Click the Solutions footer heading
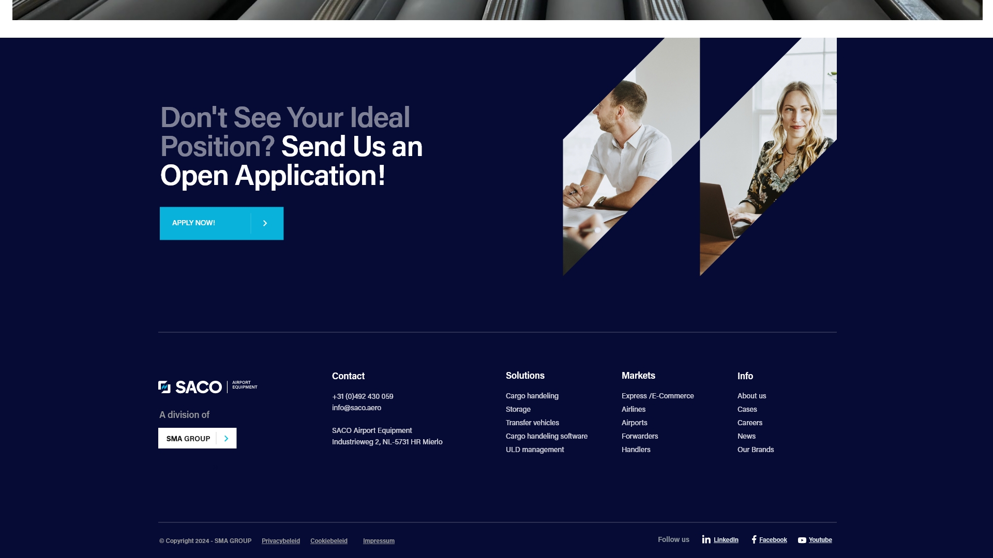This screenshot has height=558, width=993. click(x=525, y=376)
